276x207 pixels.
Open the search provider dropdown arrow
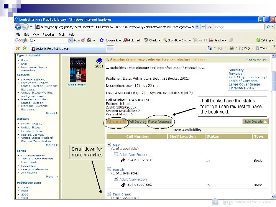pos(273,27)
